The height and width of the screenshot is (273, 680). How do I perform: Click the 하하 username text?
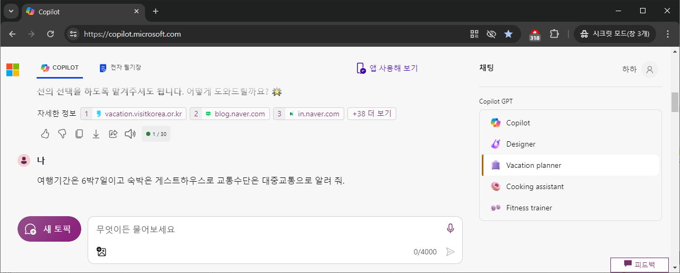point(630,70)
